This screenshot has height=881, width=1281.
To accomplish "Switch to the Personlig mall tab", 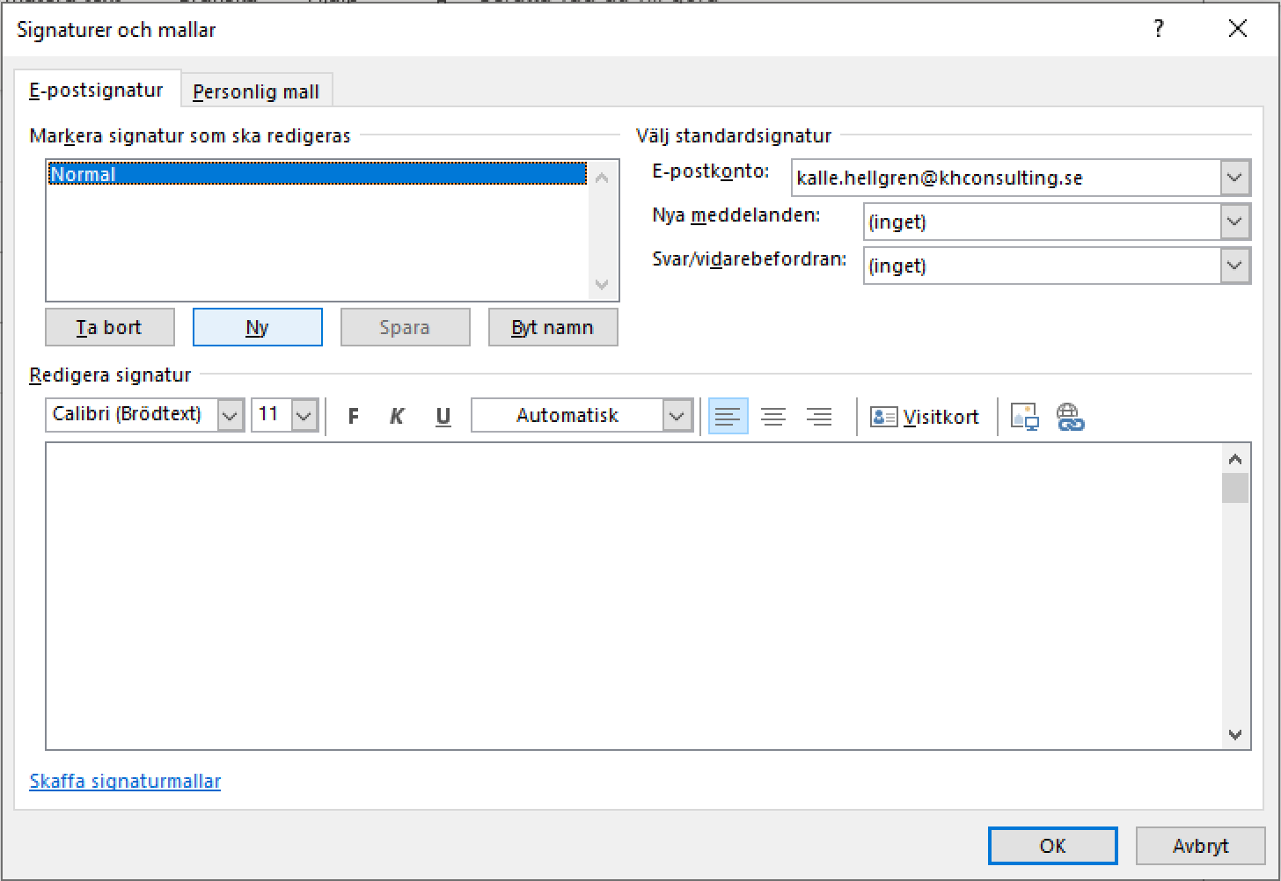I will pos(256,91).
